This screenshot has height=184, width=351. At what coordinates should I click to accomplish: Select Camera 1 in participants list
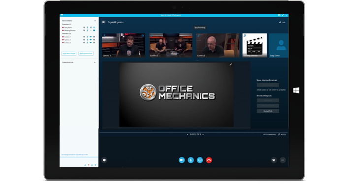pos(67,37)
